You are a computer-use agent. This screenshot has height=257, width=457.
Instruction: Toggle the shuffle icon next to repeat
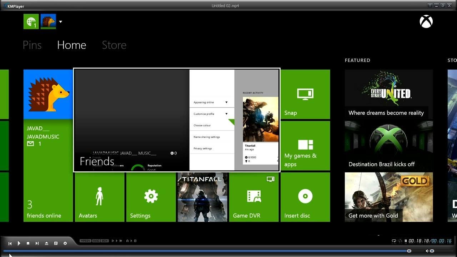coord(400,241)
